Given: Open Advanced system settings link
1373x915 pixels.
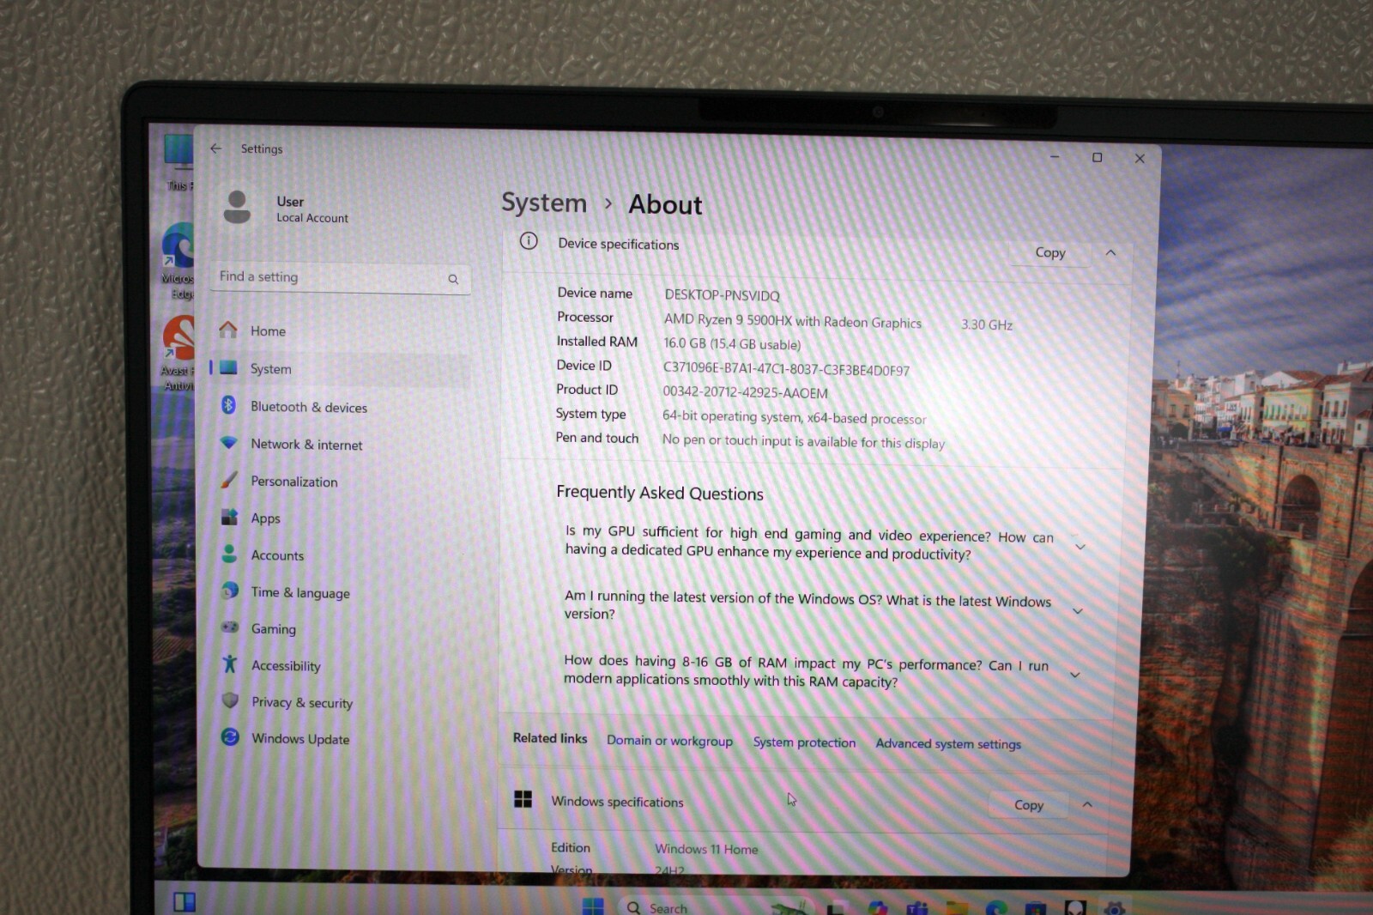Looking at the screenshot, I should click(948, 743).
